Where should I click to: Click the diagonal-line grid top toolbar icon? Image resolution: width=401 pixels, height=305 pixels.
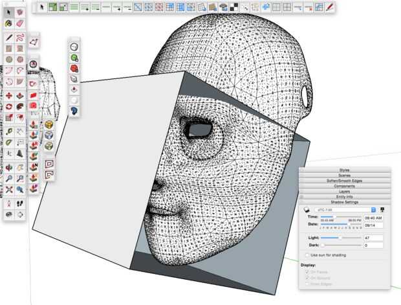(x=138, y=7)
